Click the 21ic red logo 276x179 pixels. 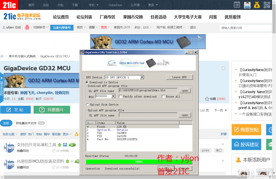pyautogui.click(x=9, y=5)
